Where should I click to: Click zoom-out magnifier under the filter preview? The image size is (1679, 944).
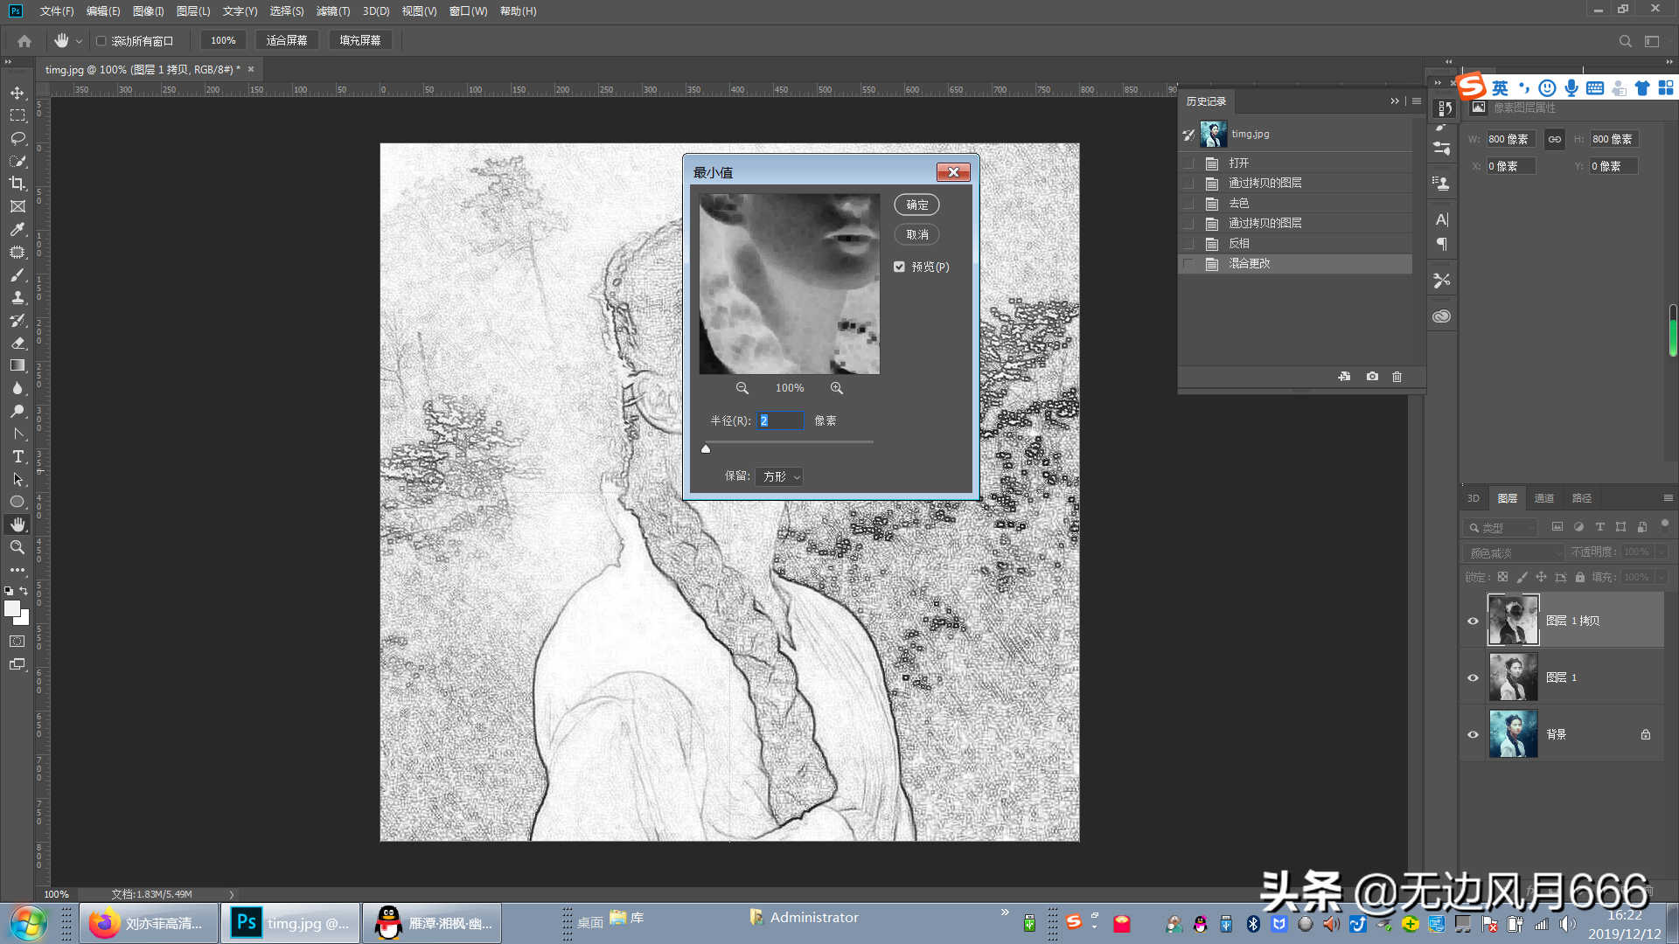tap(742, 388)
